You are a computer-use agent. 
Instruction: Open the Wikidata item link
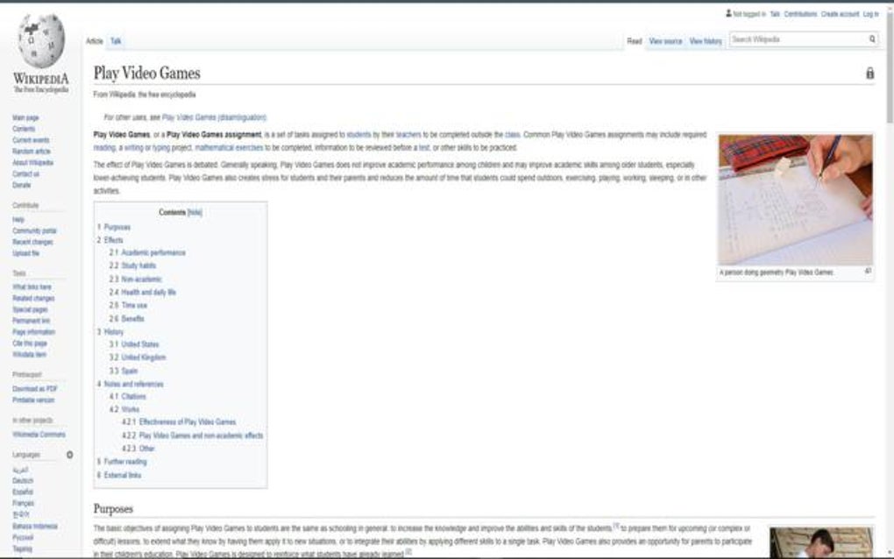[x=29, y=355]
